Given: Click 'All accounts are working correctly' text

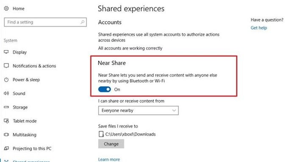Looking at the screenshot, I should (x=130, y=48).
